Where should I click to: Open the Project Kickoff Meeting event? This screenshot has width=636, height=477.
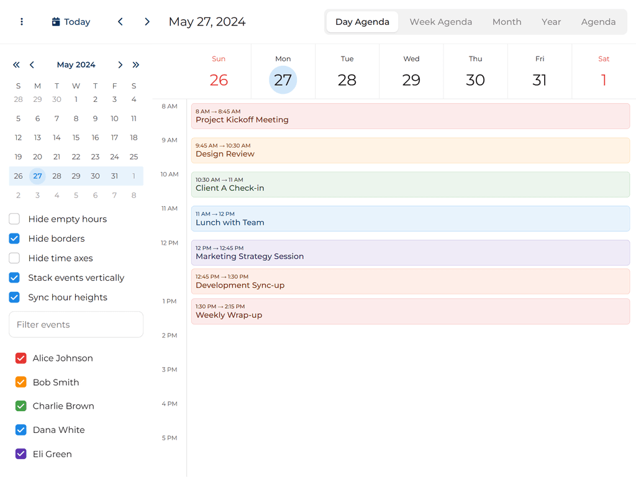410,116
